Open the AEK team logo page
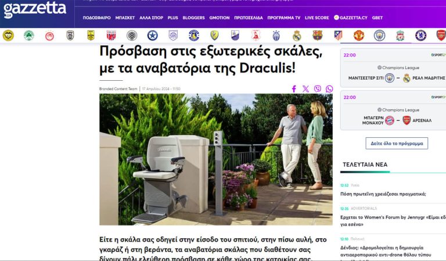 click(8, 35)
